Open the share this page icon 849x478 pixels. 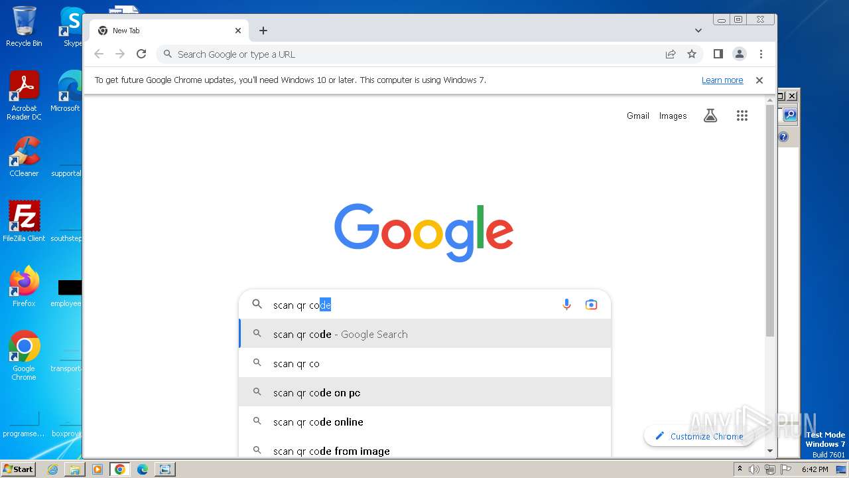coord(671,54)
